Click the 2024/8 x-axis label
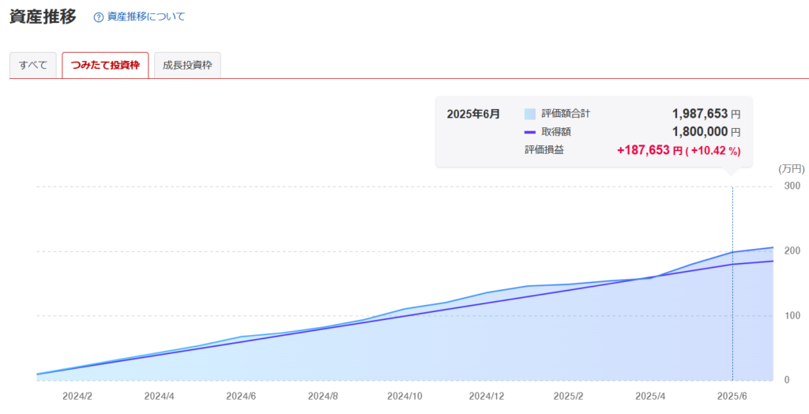The height and width of the screenshot is (414, 809). click(323, 397)
